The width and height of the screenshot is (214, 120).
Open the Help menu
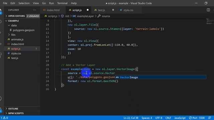[x=74, y=3]
